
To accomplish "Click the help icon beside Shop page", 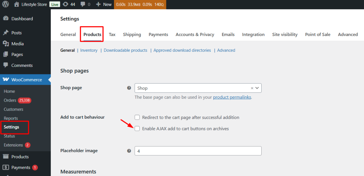I will [129, 88].
